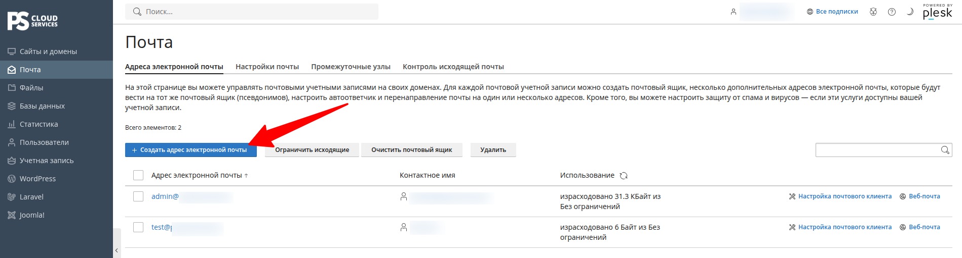Switch to the Mail Settings tab
The height and width of the screenshot is (258, 962).
coord(267,67)
